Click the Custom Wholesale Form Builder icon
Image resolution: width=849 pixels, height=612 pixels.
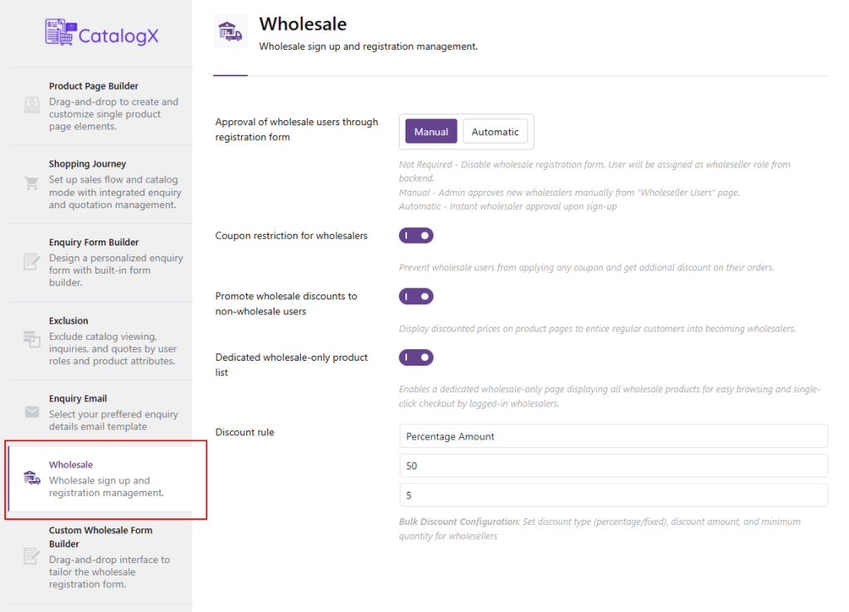32,556
